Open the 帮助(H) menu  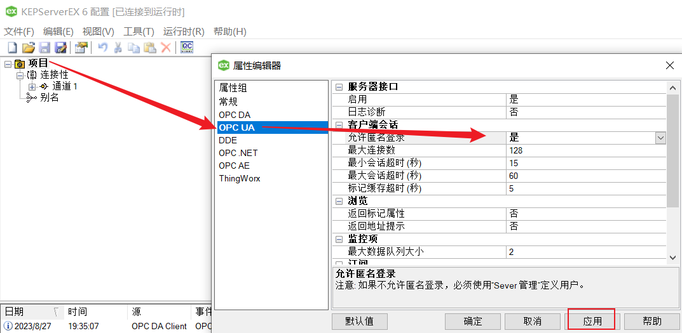(229, 32)
